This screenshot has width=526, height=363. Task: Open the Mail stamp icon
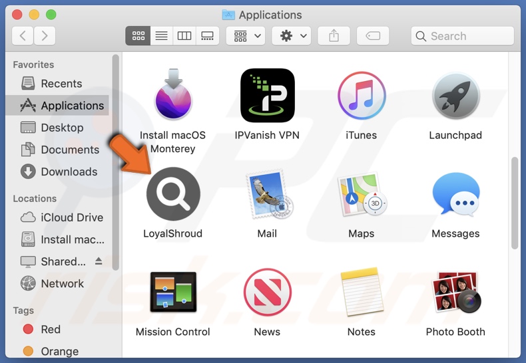(x=270, y=194)
